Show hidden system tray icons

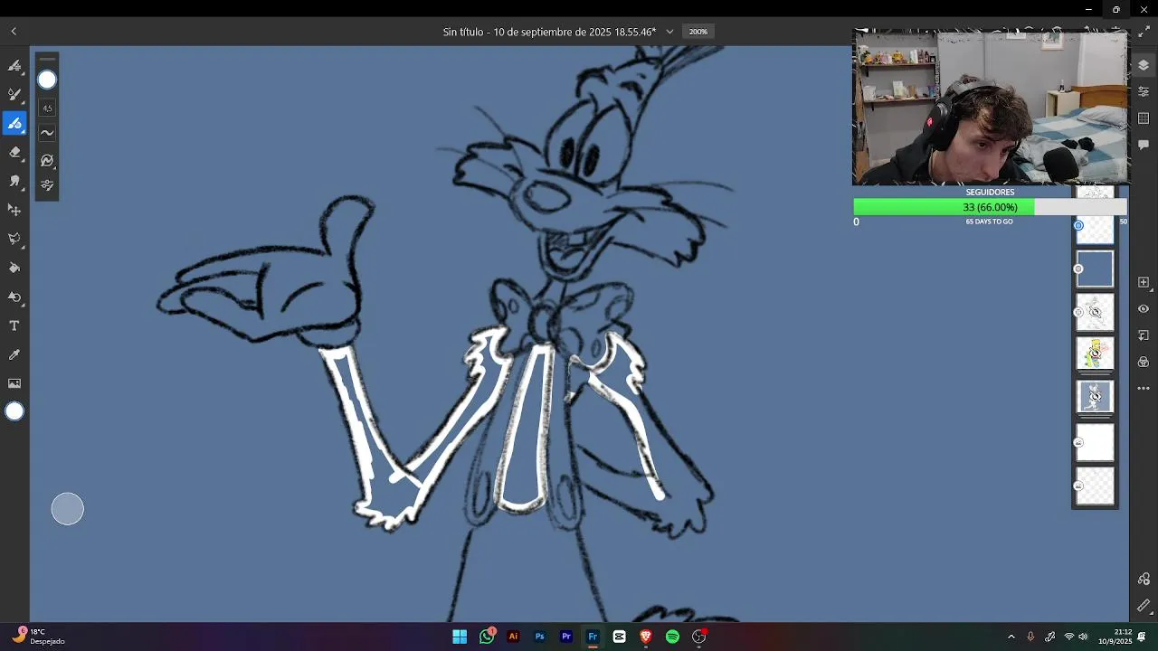(1011, 637)
